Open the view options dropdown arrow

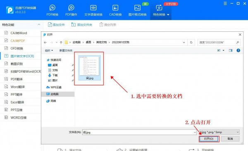tap(224, 50)
